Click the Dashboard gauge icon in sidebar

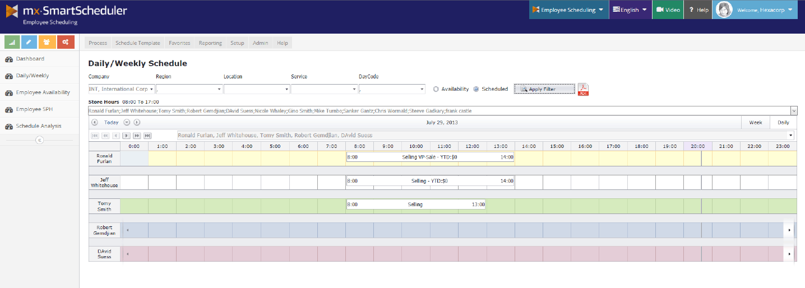[9, 59]
